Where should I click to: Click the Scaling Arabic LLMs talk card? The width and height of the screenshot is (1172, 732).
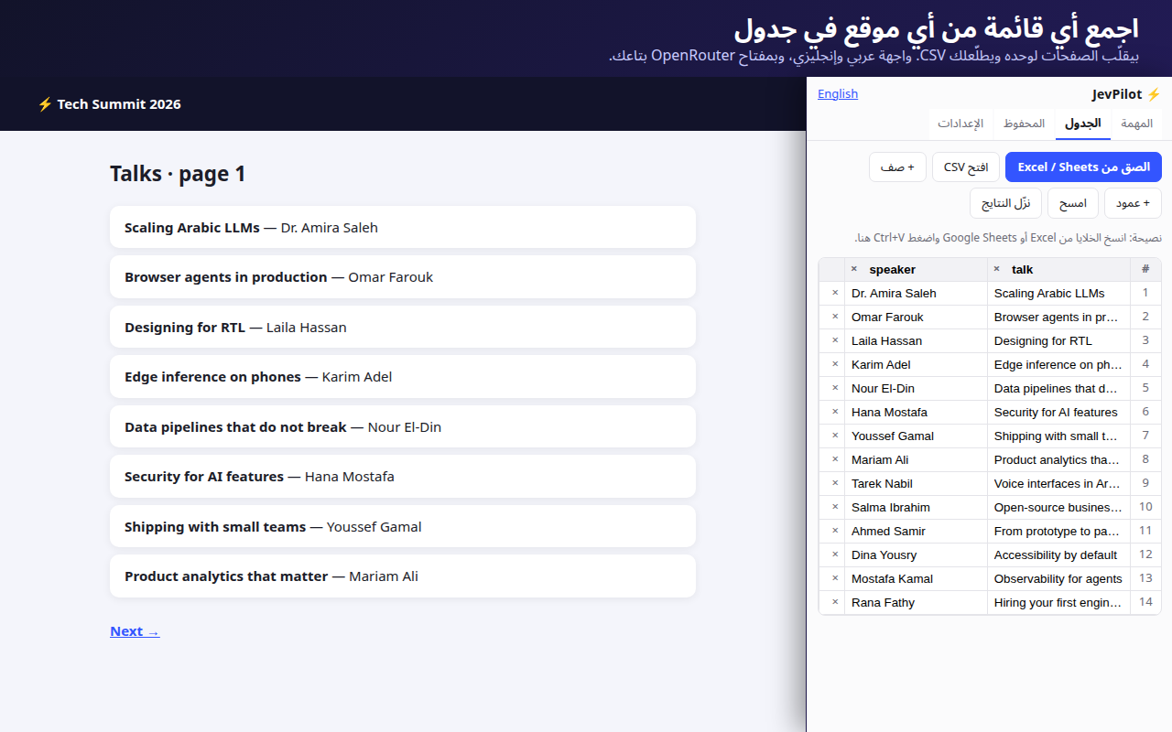click(403, 227)
